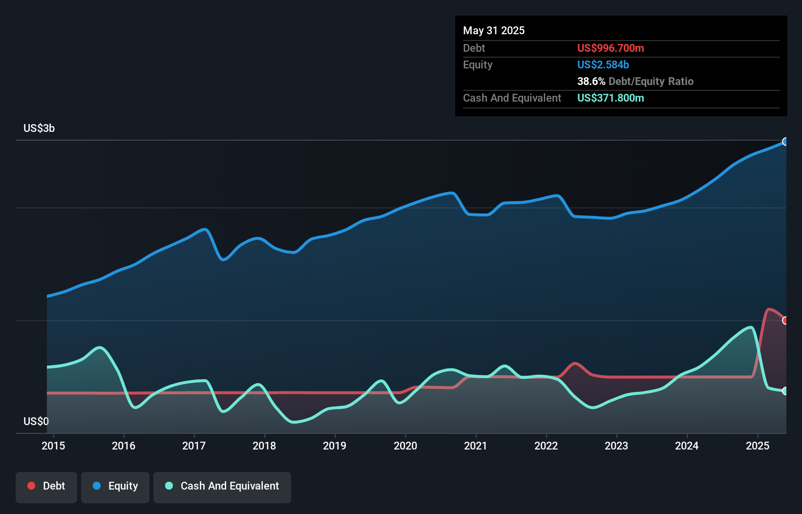Open the May 31 2025 tooltip header
Screen dimensions: 802x514
(494, 30)
